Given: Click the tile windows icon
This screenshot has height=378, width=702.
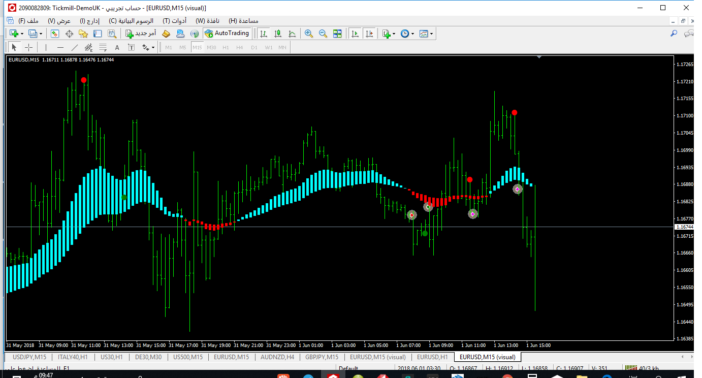Looking at the screenshot, I should coord(337,34).
